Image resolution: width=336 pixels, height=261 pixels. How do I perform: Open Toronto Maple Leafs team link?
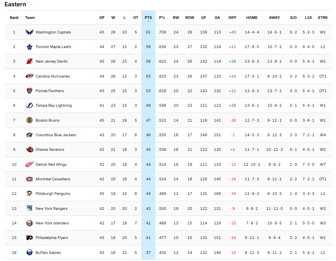coord(53,47)
